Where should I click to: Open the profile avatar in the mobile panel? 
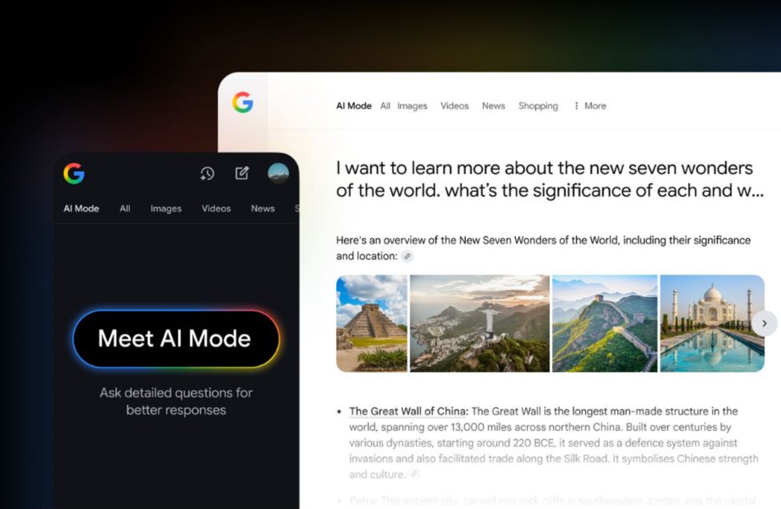pos(278,173)
